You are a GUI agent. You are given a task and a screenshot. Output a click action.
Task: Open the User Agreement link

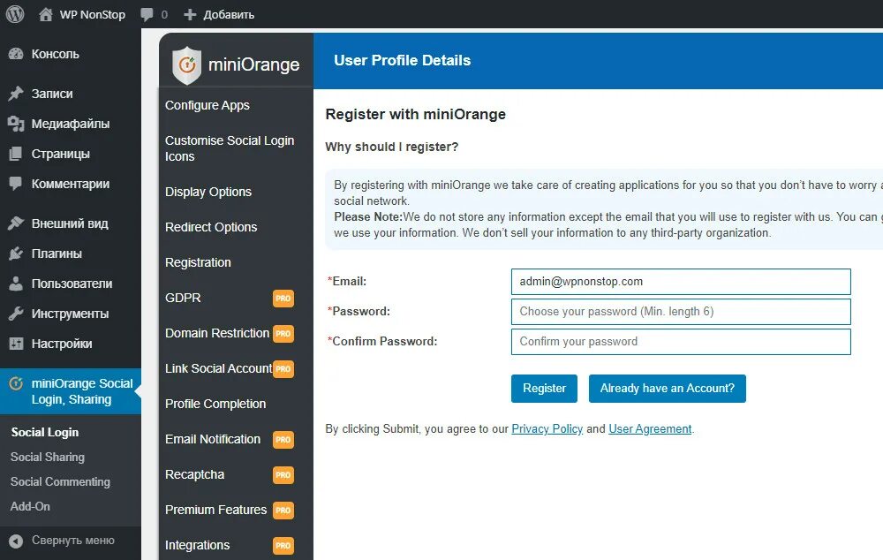point(650,428)
